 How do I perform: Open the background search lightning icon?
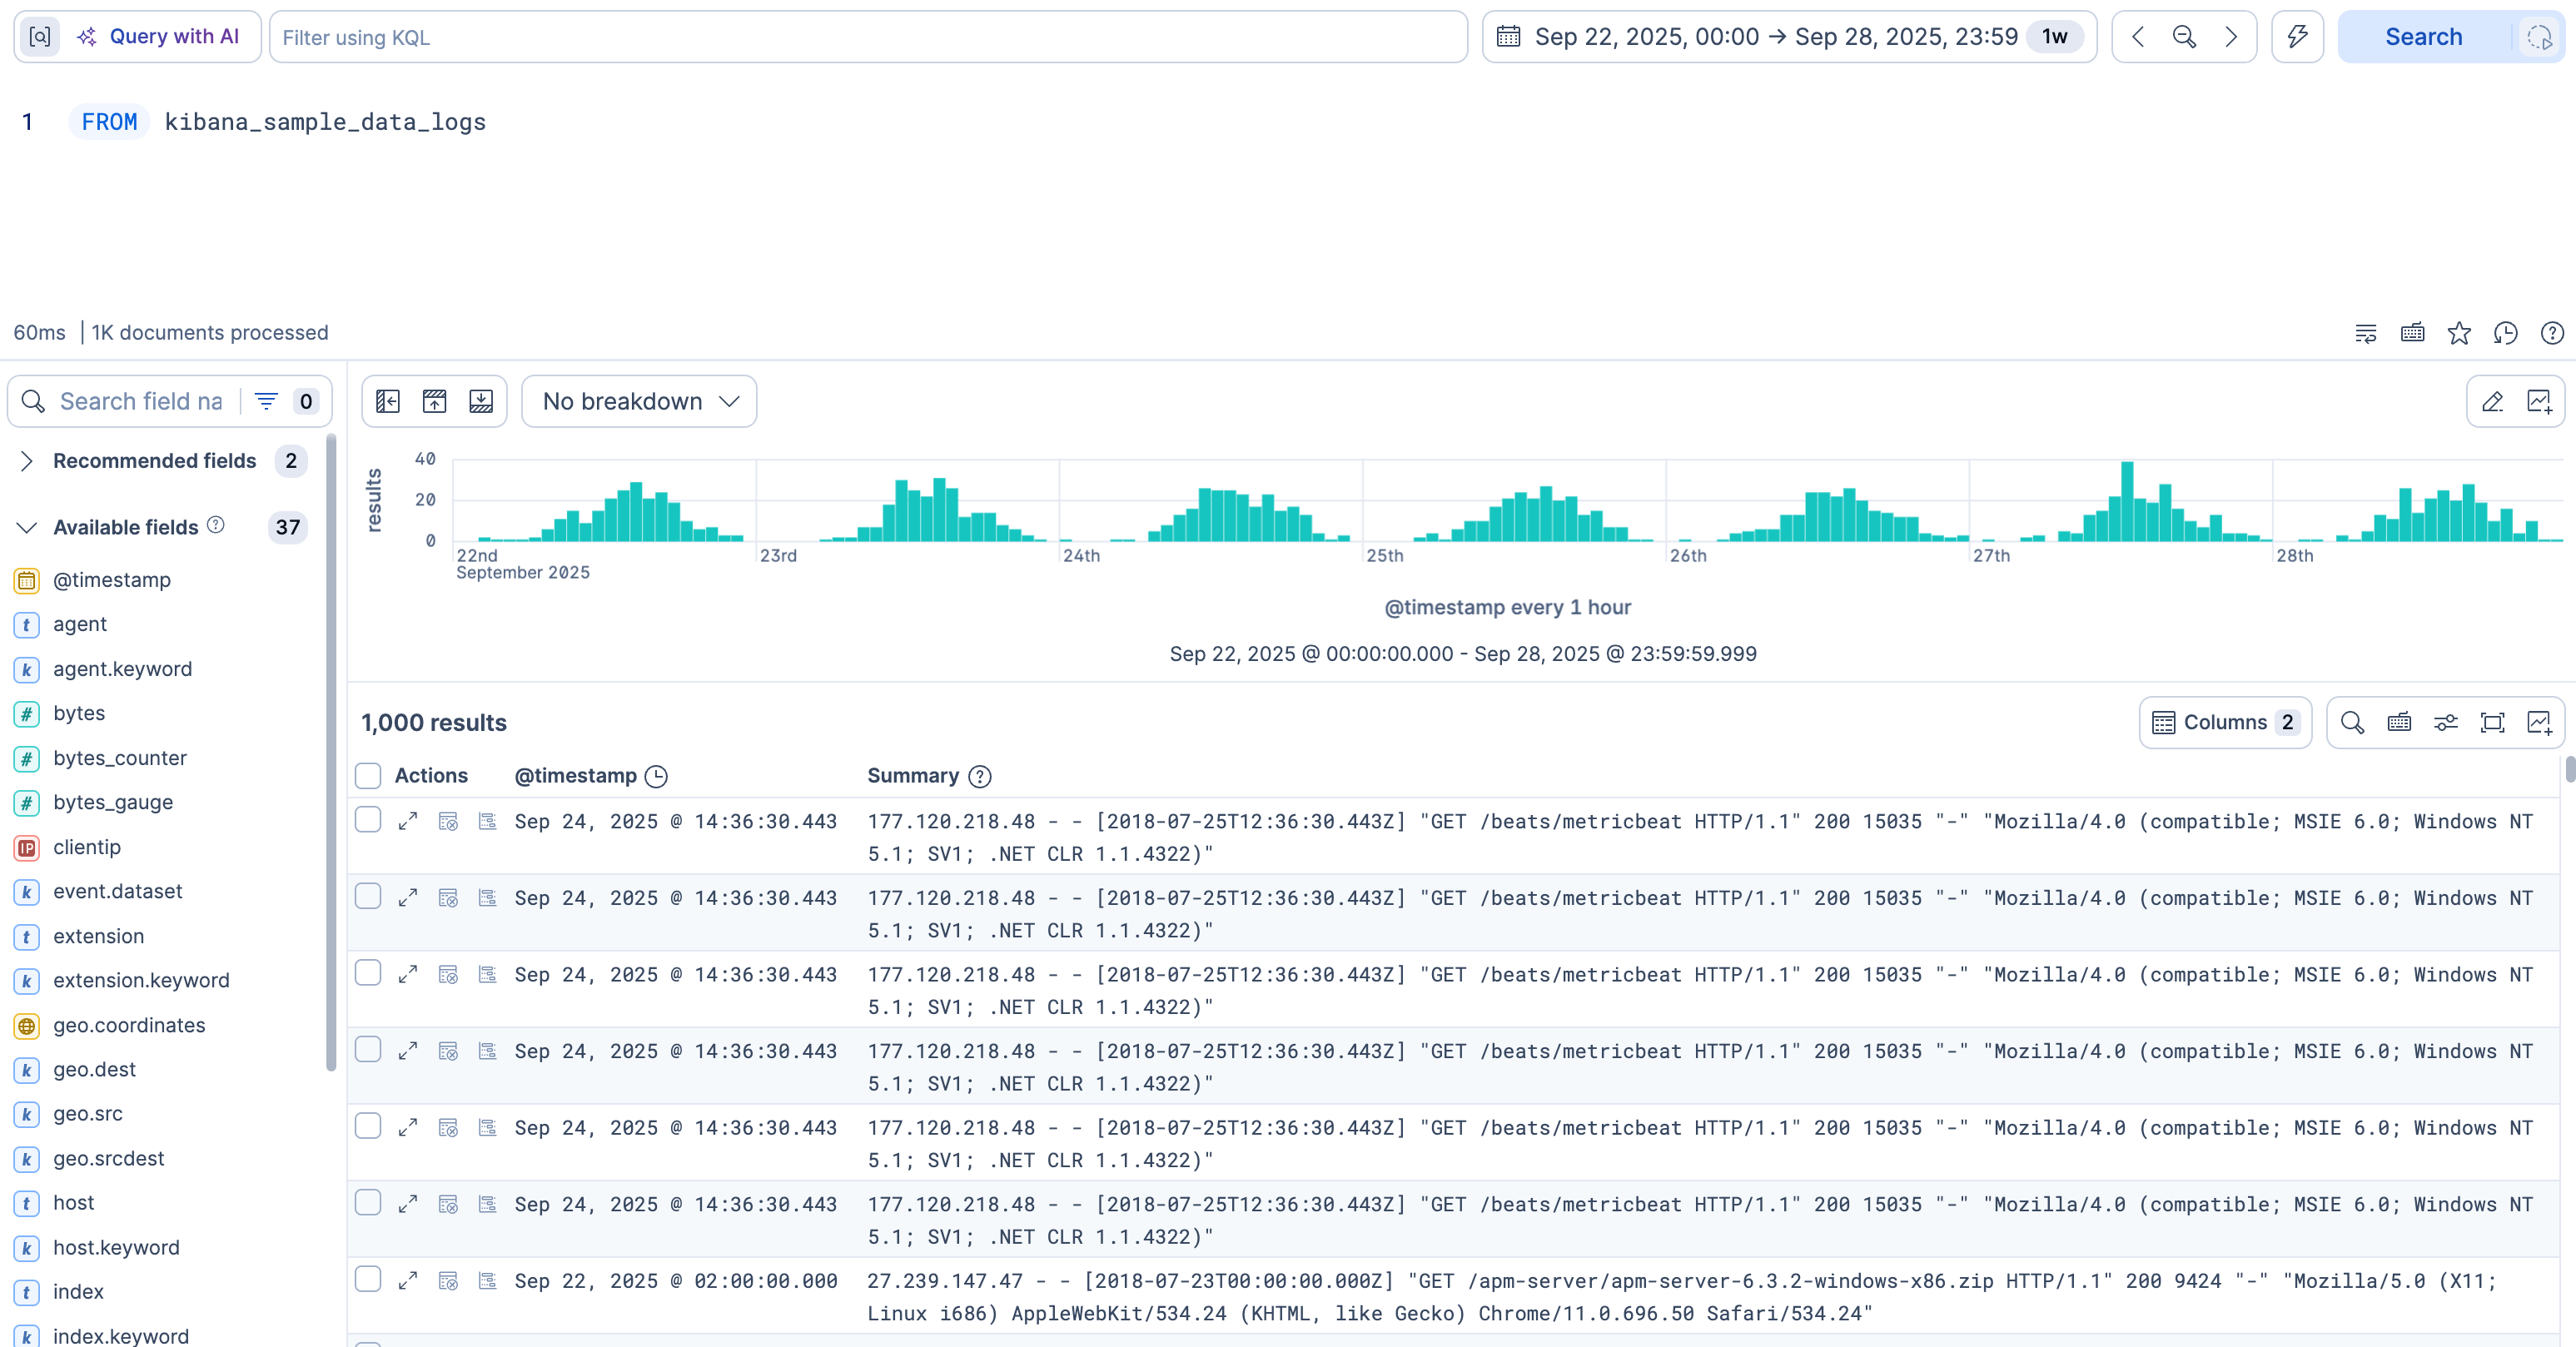coord(2297,37)
